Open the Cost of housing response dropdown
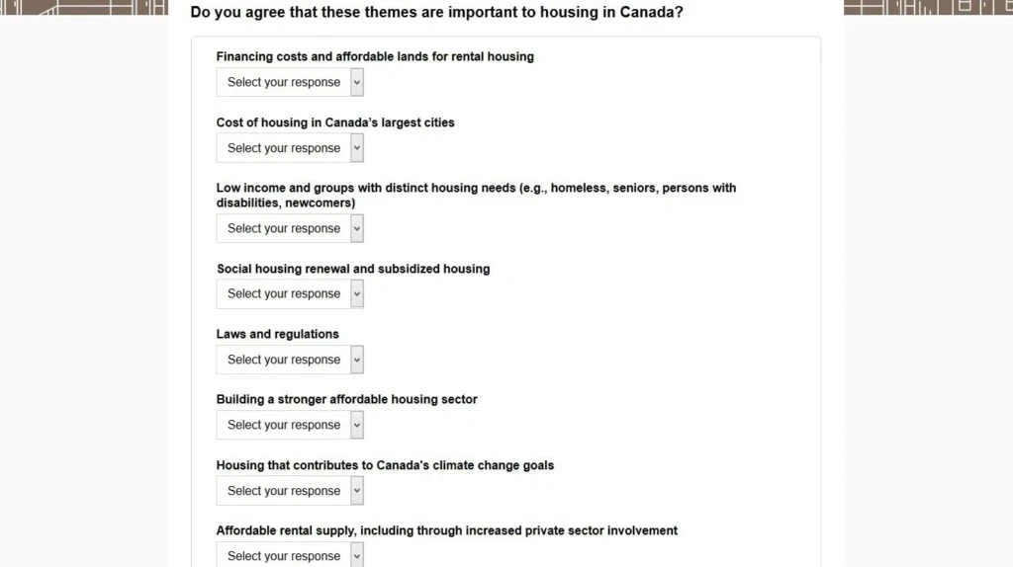This screenshot has width=1013, height=567. coord(290,148)
